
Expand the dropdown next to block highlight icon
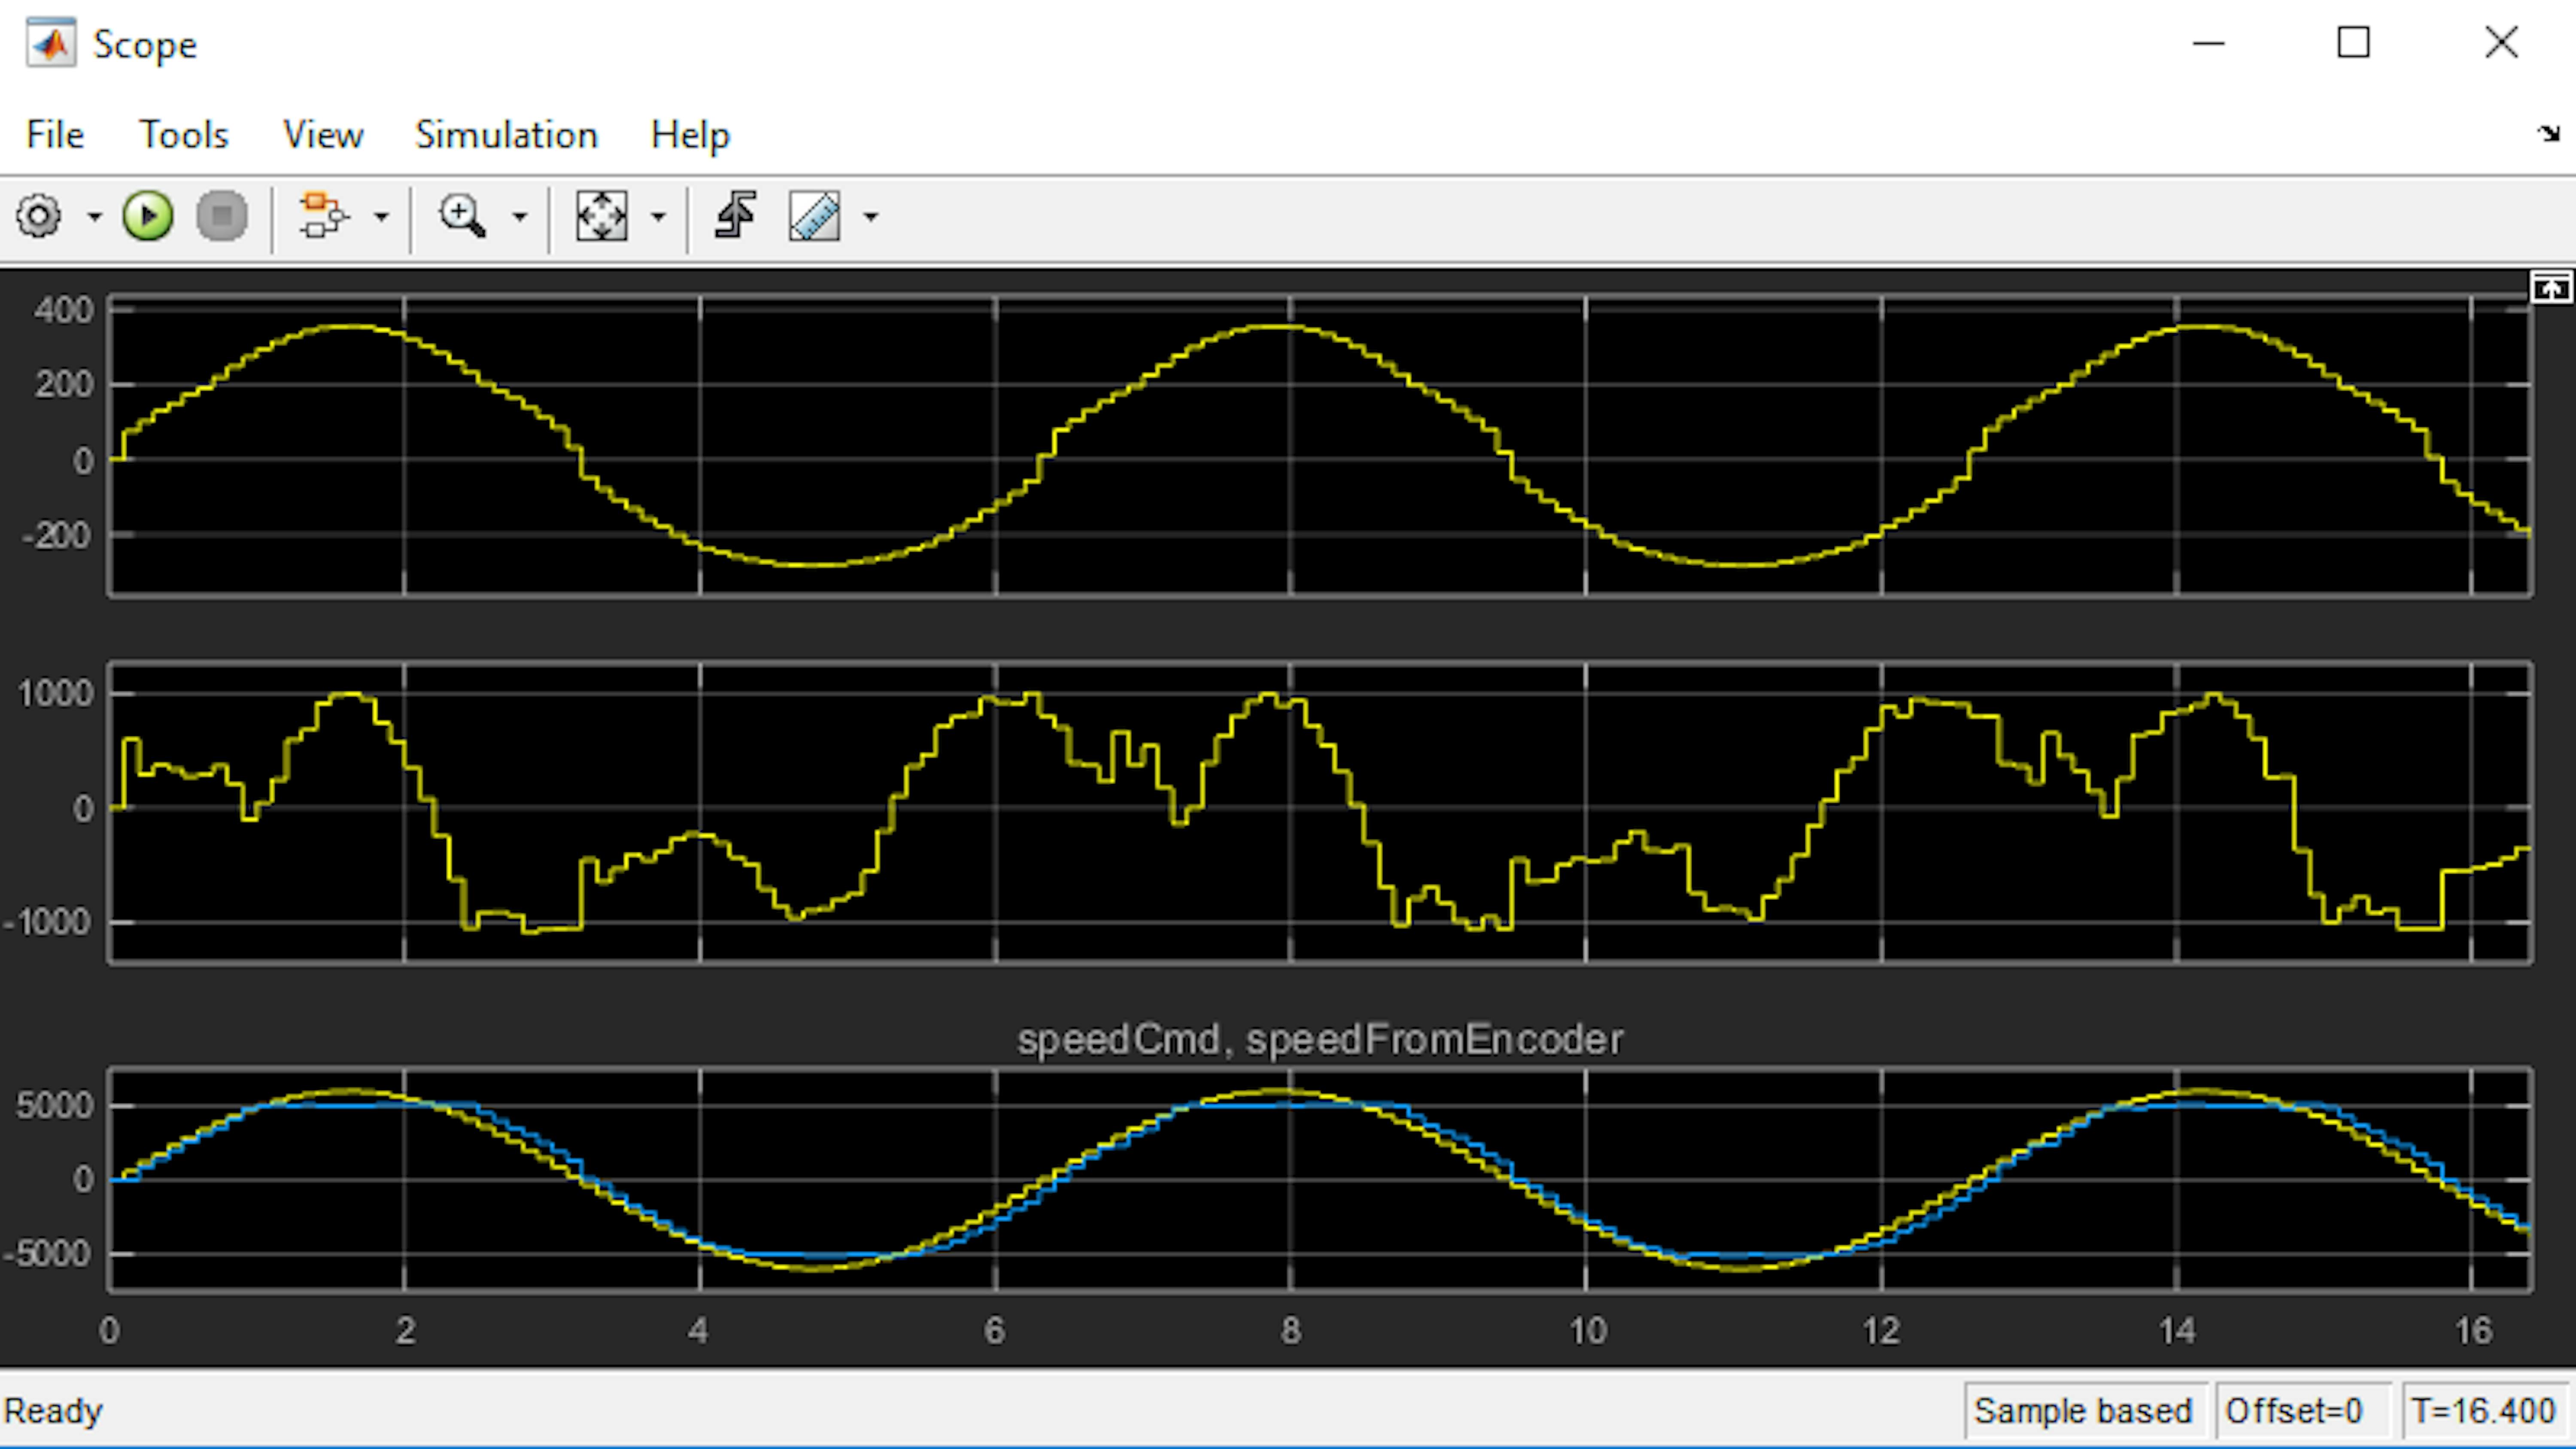click(381, 216)
